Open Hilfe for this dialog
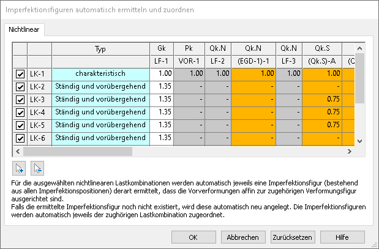The image size is (379, 249). (x=342, y=237)
